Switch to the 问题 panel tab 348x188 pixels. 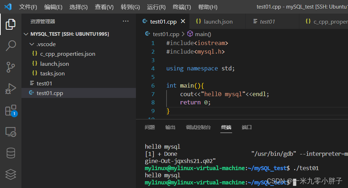(150, 127)
